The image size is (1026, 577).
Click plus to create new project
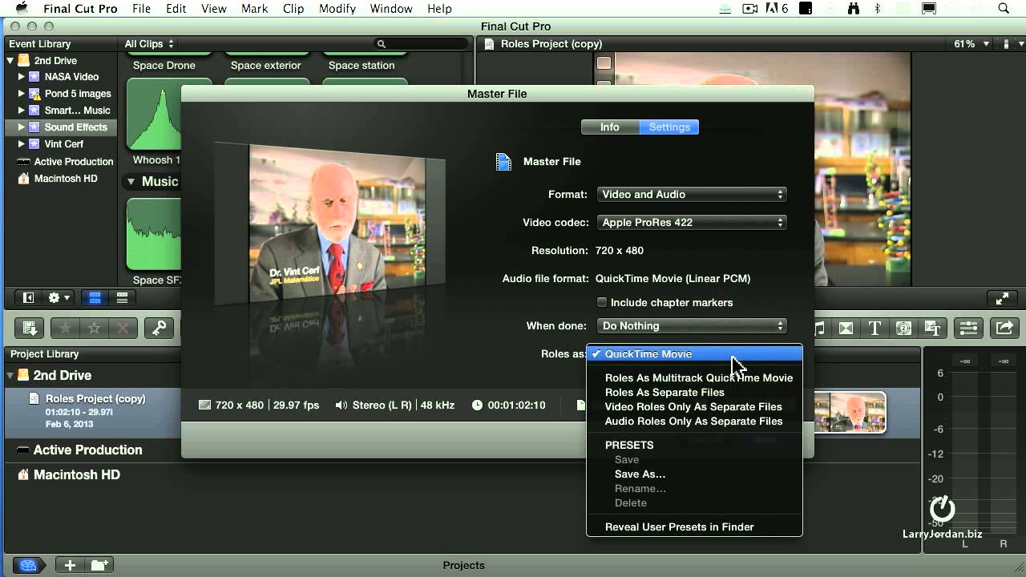[71, 565]
